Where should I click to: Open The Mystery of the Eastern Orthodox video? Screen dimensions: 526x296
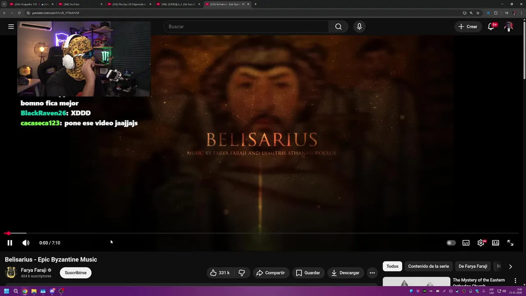479,282
